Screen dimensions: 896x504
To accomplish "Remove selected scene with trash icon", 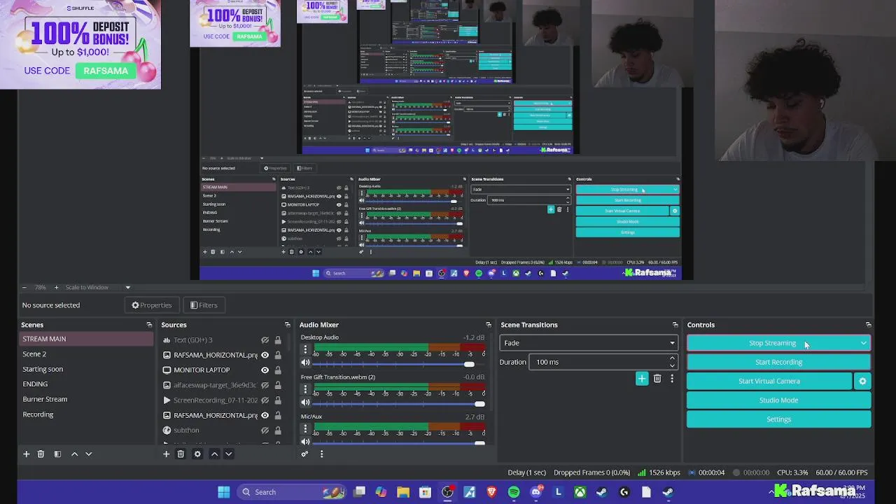I will coord(41,454).
